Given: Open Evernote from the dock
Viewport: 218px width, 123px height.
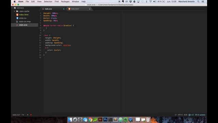Looking at the screenshot, I should (x=125, y=120).
